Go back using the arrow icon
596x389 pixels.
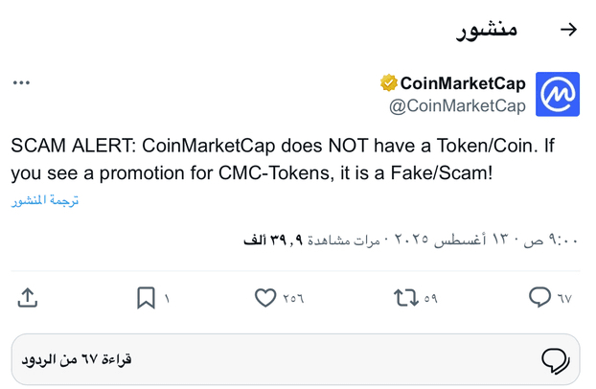click(568, 30)
